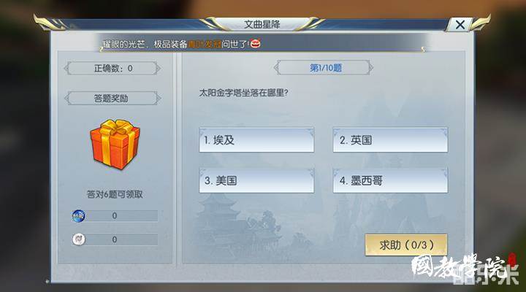Viewport: 526px width, 292px height.
Task: Click the question text about 太阳金字塔
Action: (x=243, y=93)
